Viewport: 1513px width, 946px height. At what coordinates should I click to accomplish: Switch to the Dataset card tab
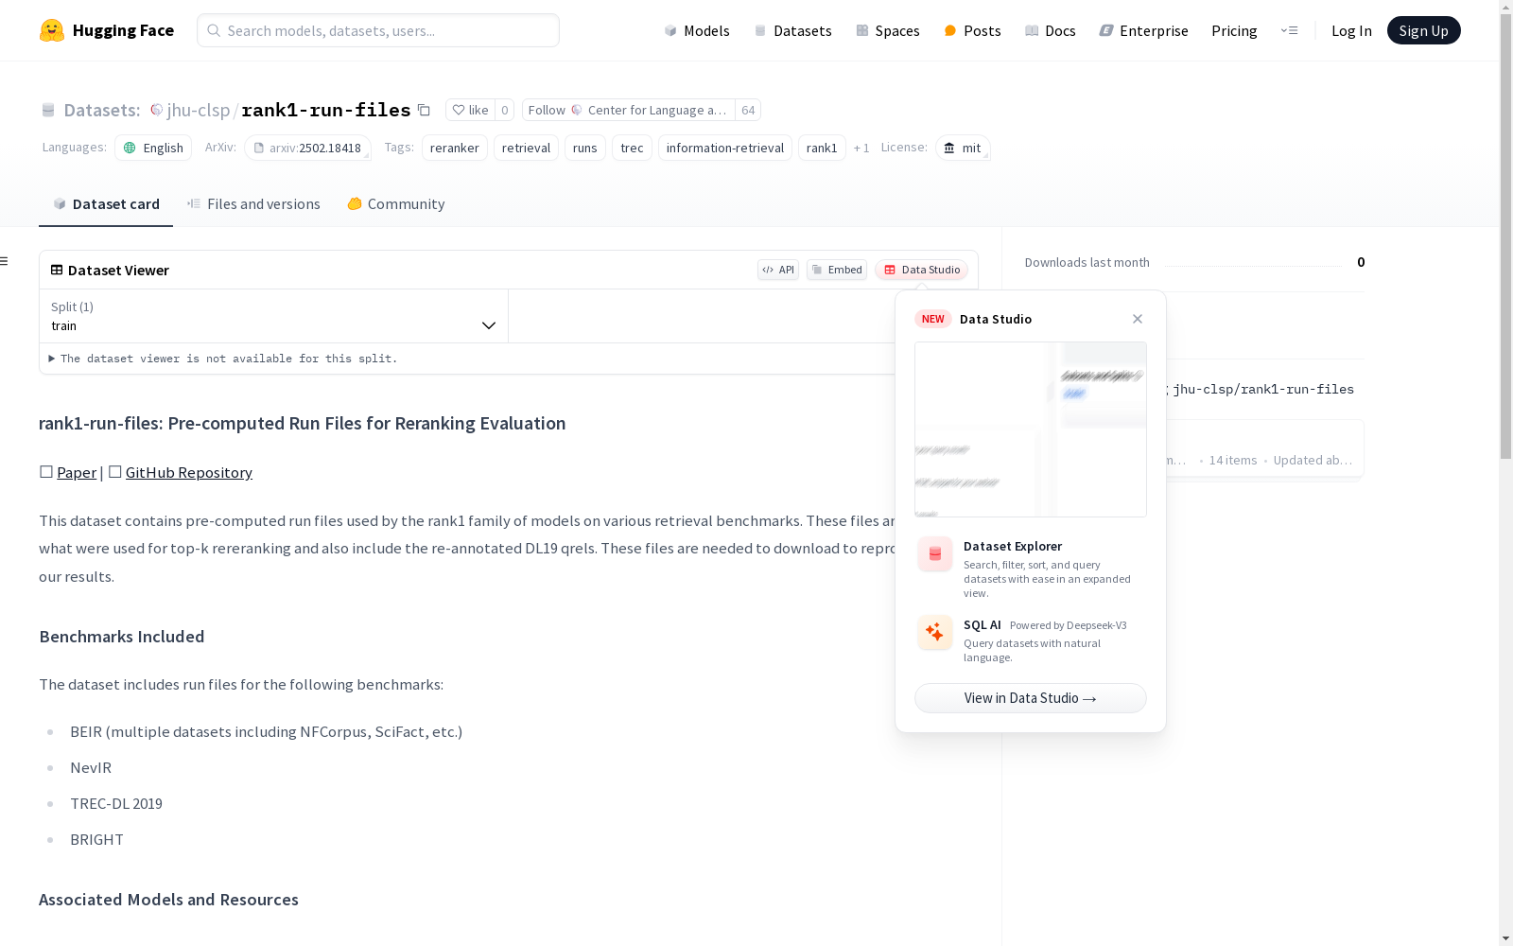click(106, 204)
